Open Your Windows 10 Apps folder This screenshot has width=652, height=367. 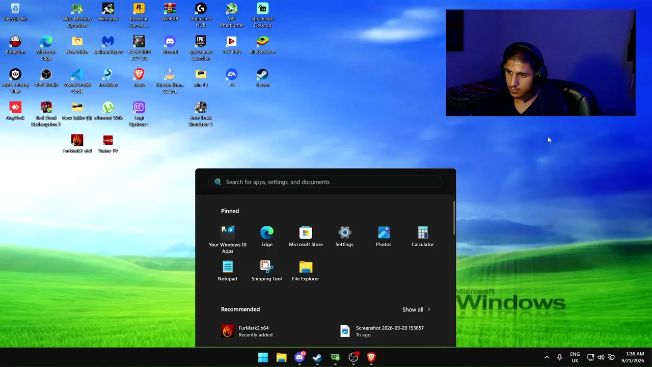228,240
